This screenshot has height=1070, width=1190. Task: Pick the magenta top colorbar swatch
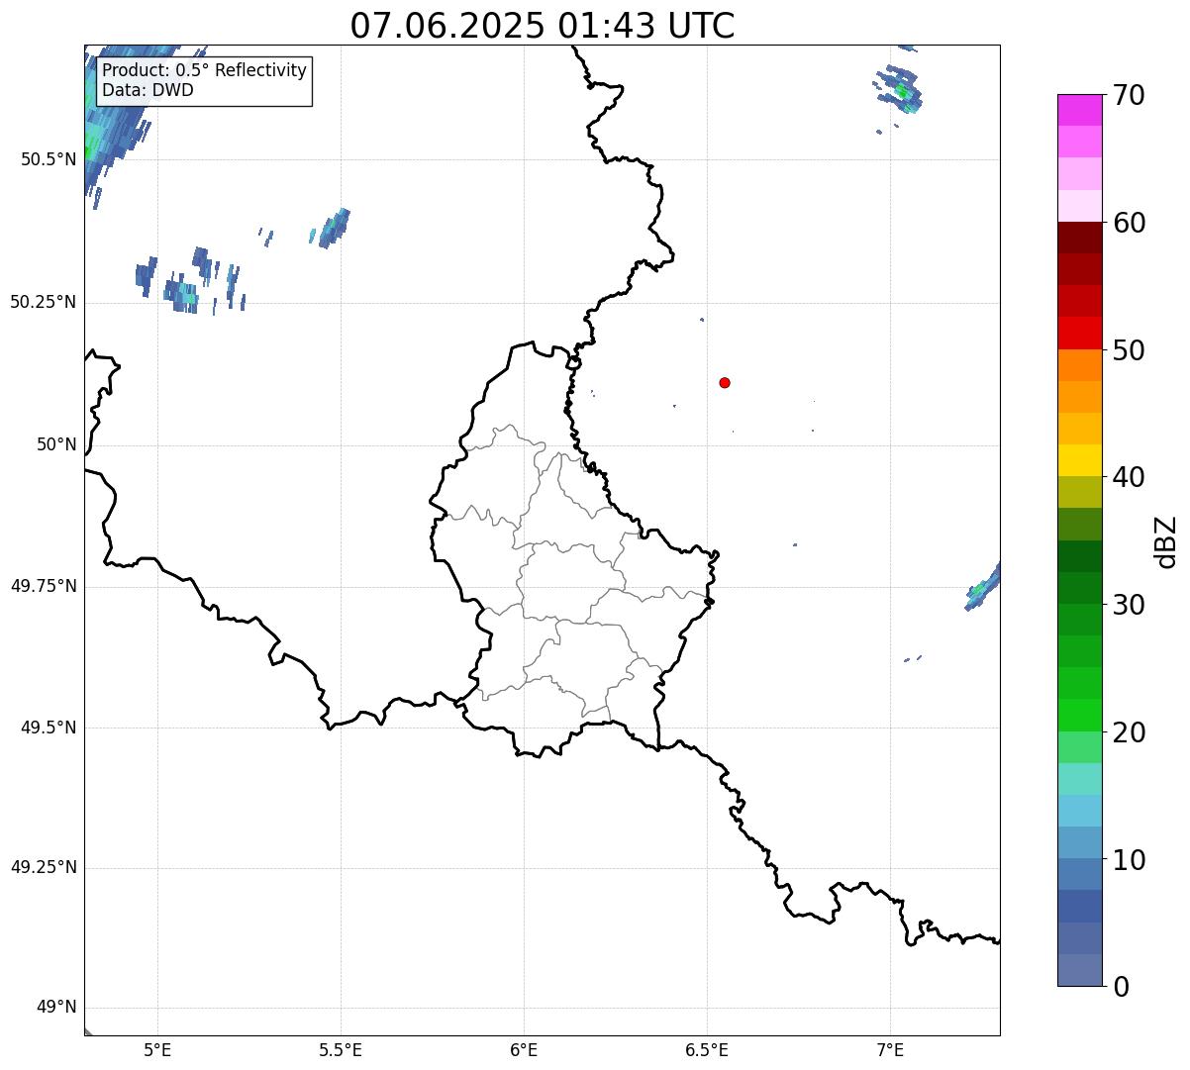pos(1080,110)
